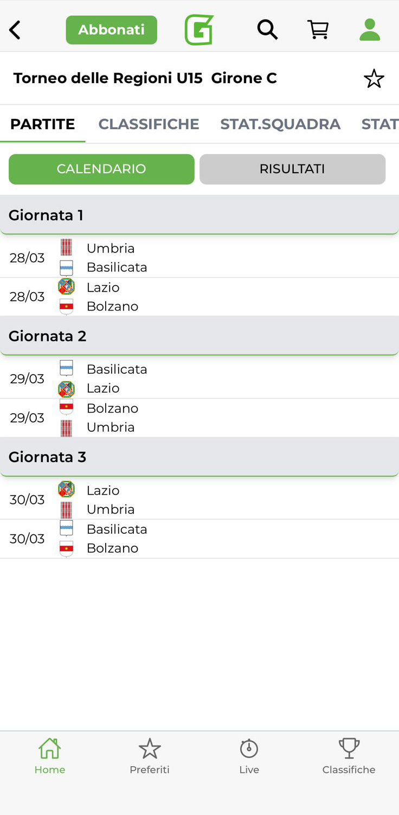Select the PARTITE tab
Screen dimensions: 399x815
43,124
